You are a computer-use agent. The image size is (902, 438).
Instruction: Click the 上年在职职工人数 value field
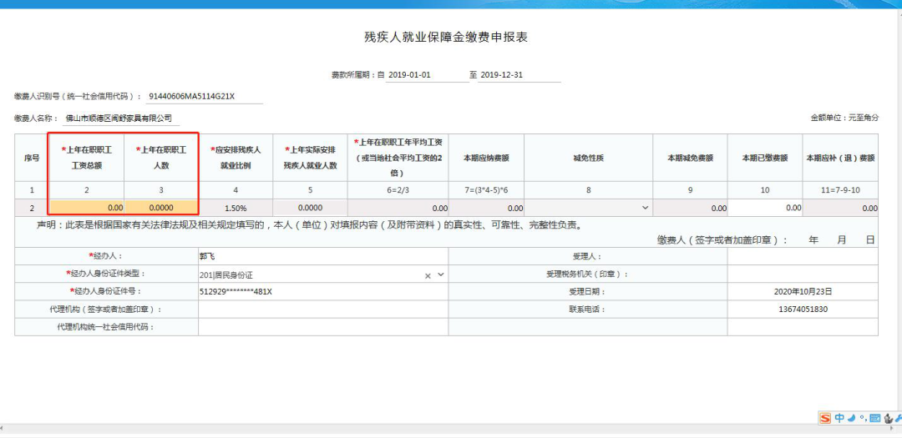tap(161, 208)
